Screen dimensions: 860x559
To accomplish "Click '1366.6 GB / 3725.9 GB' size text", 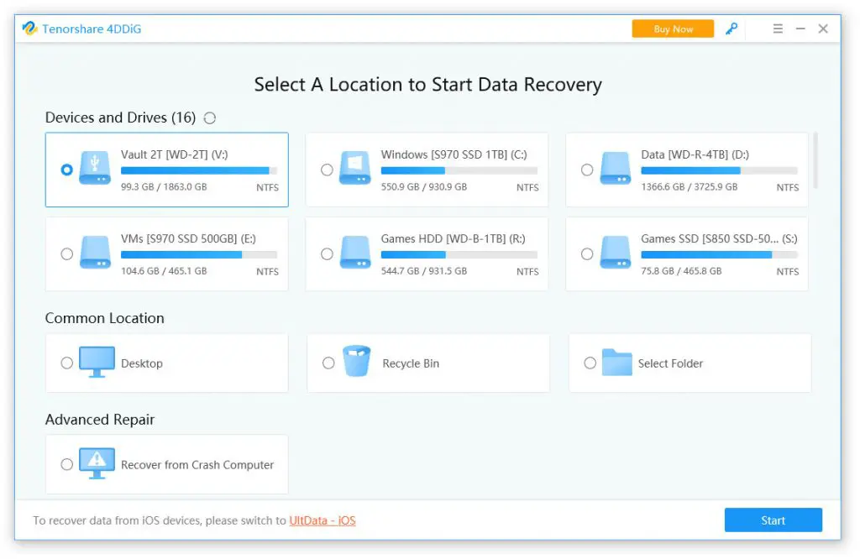I will [690, 187].
